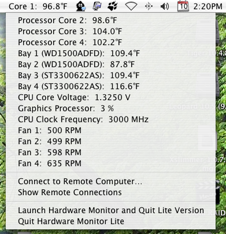Select Fan 3: 598 RPM entry
Screen dimensions: 226x234
click(110, 152)
